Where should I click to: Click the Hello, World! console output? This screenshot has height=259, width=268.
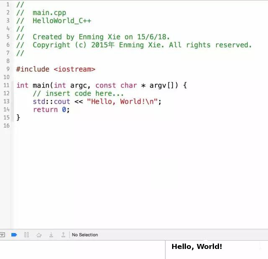197,246
